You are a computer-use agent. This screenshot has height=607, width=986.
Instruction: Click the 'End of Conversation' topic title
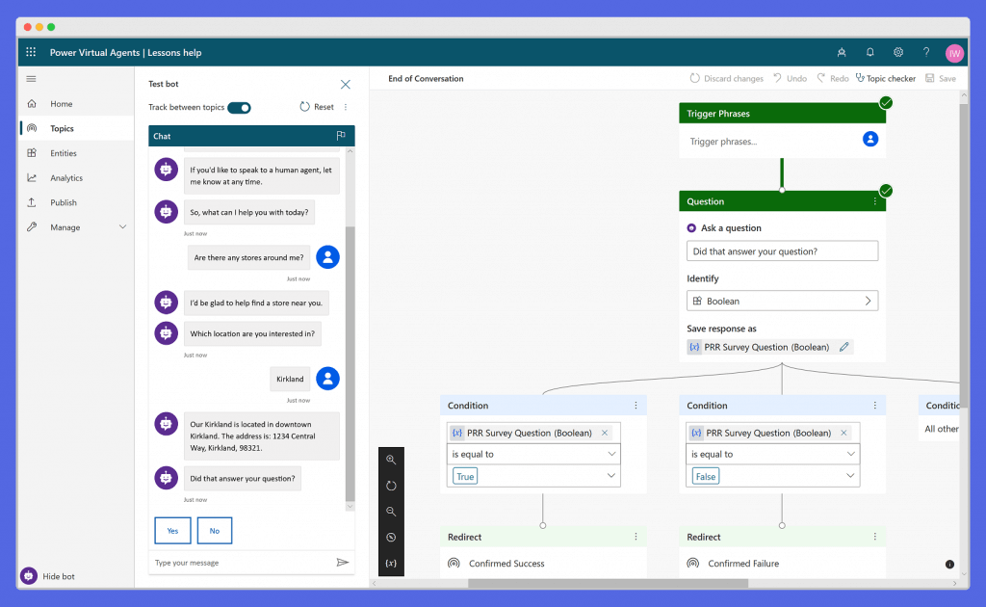click(x=426, y=79)
